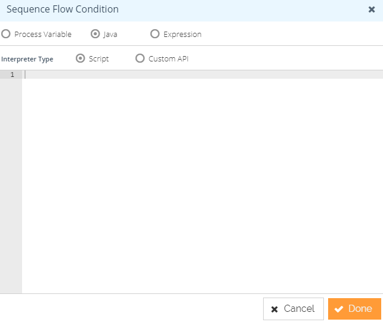The width and height of the screenshot is (383, 322).
Task: Close the Sequence Flow Condition dialog
Action: coord(372,10)
